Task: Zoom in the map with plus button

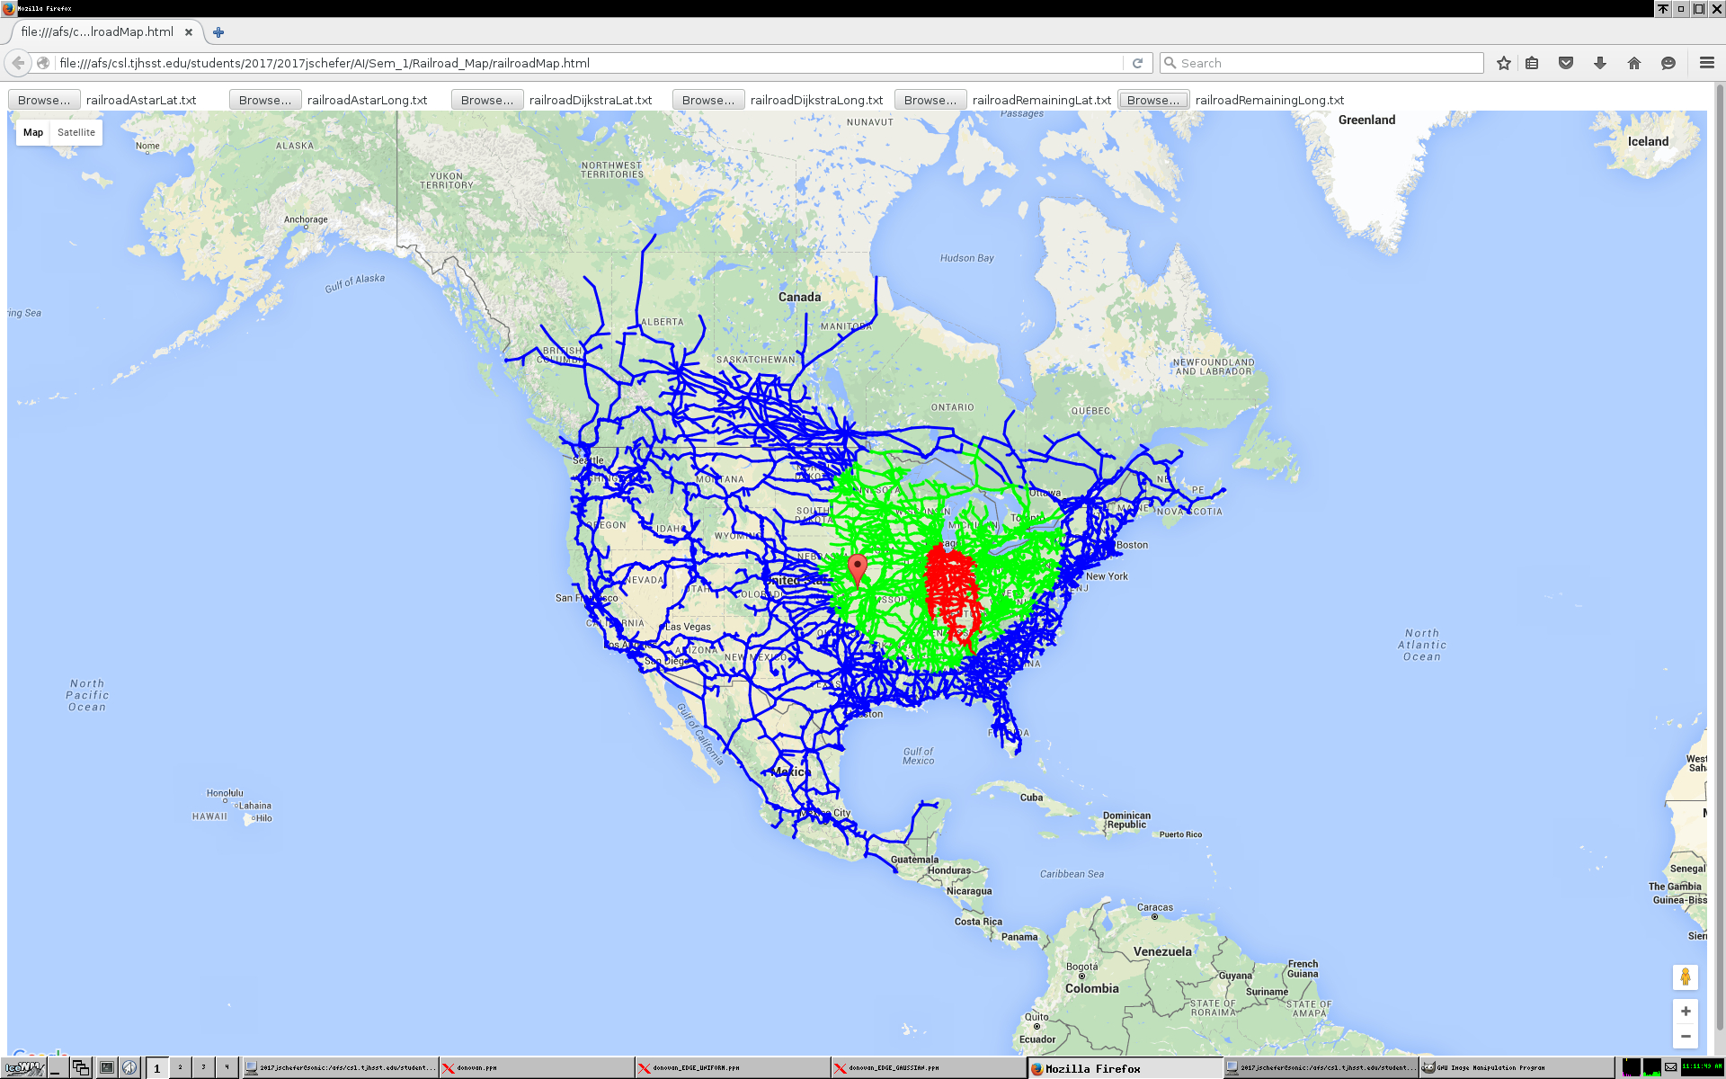Action: click(x=1686, y=1012)
